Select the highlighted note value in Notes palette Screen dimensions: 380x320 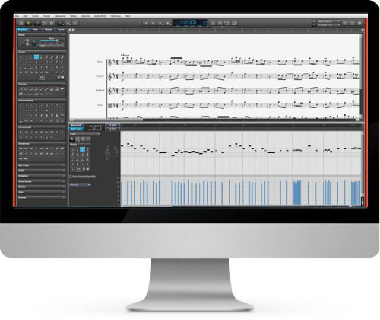tap(36, 57)
